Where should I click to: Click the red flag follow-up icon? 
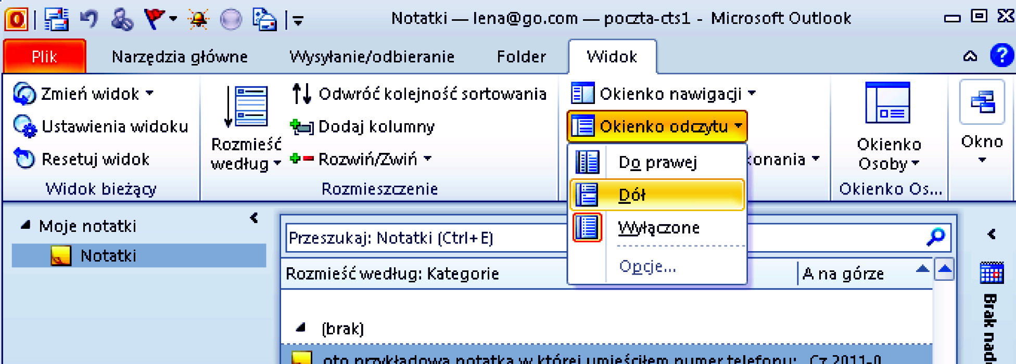tap(154, 19)
